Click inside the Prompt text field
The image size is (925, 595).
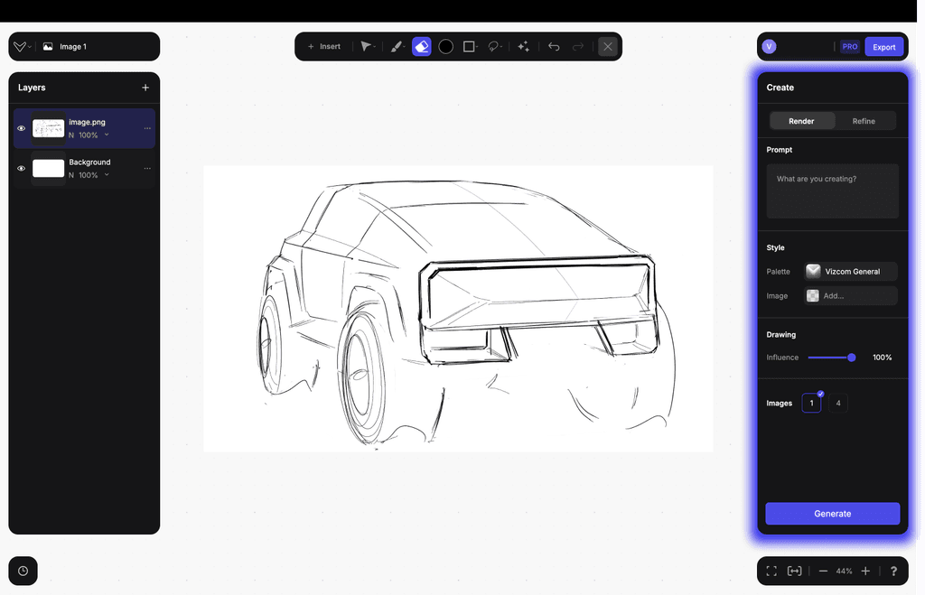click(x=832, y=191)
